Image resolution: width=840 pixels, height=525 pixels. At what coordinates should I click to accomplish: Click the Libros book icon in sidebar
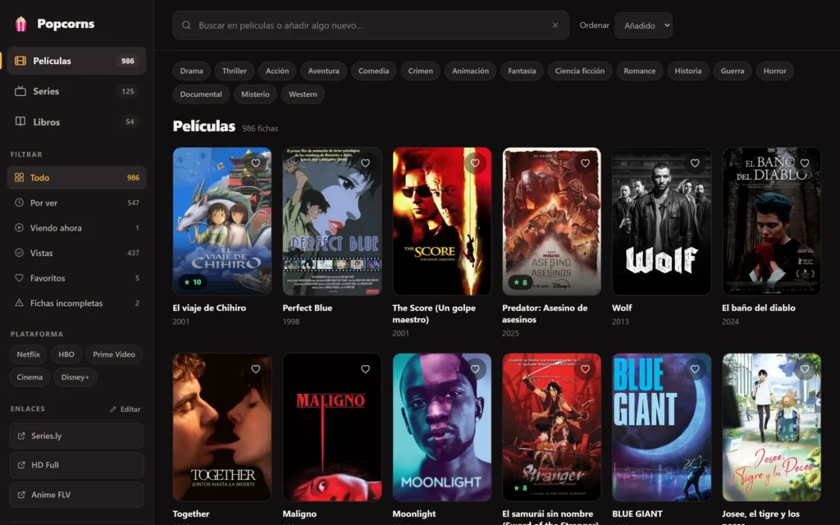[21, 121]
